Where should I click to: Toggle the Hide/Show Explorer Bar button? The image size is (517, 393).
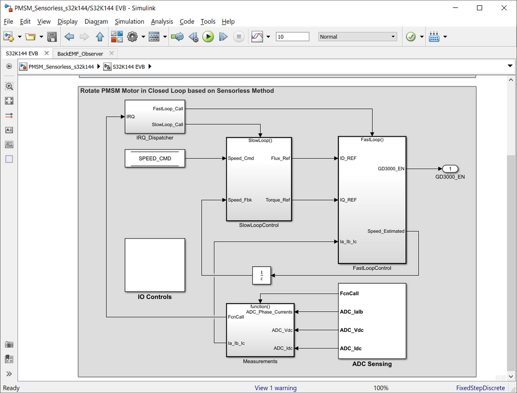point(9,66)
